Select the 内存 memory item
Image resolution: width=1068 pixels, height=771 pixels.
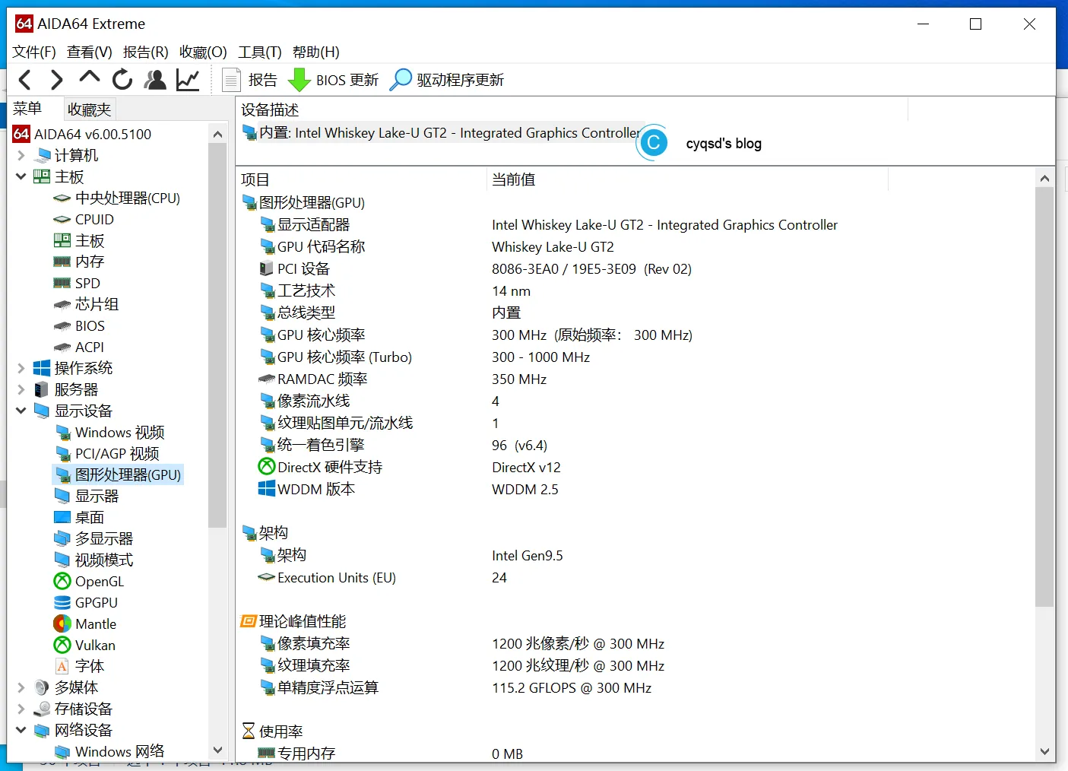[x=79, y=262]
